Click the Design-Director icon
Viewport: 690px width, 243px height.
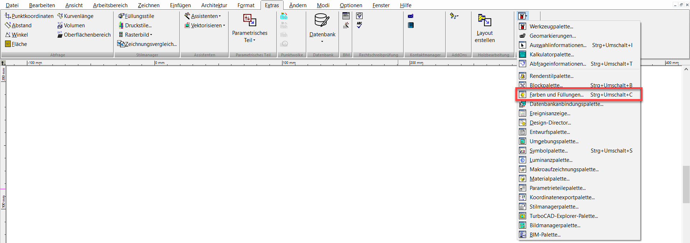(523, 123)
